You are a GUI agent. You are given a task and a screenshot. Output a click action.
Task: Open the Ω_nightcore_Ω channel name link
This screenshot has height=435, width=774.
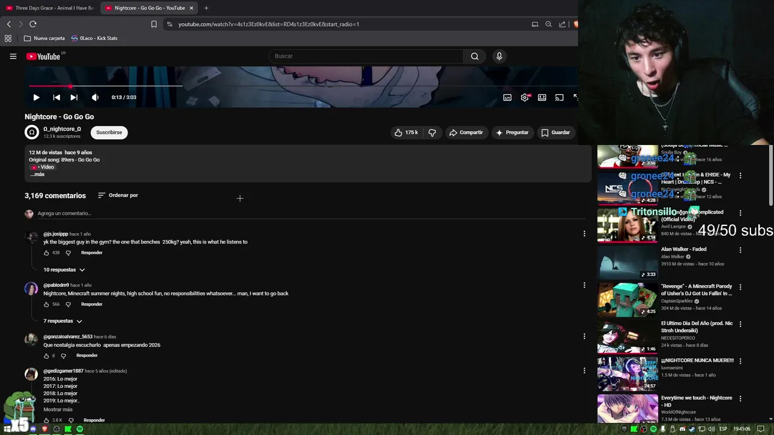click(62, 129)
